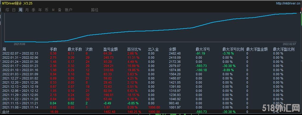Switch to the 月 monthly tab
The height and width of the screenshot is (115, 302).
[27, 10]
